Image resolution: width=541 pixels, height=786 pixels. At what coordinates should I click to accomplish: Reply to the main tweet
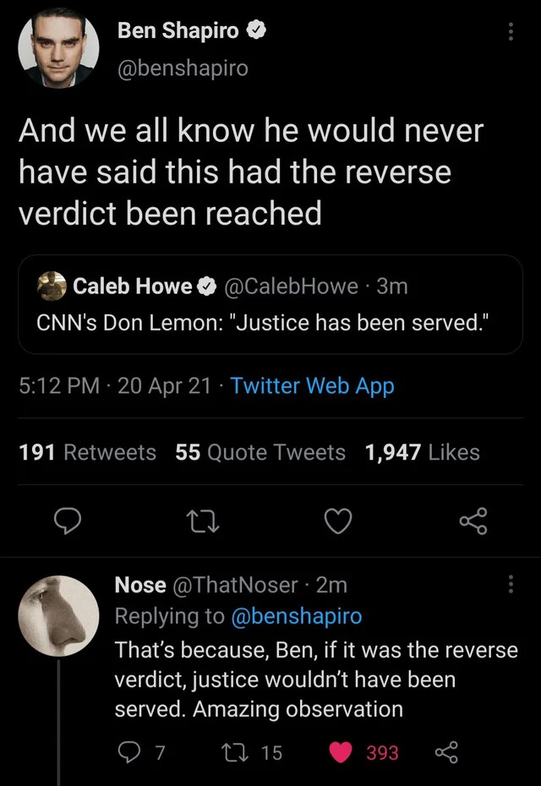point(67,523)
